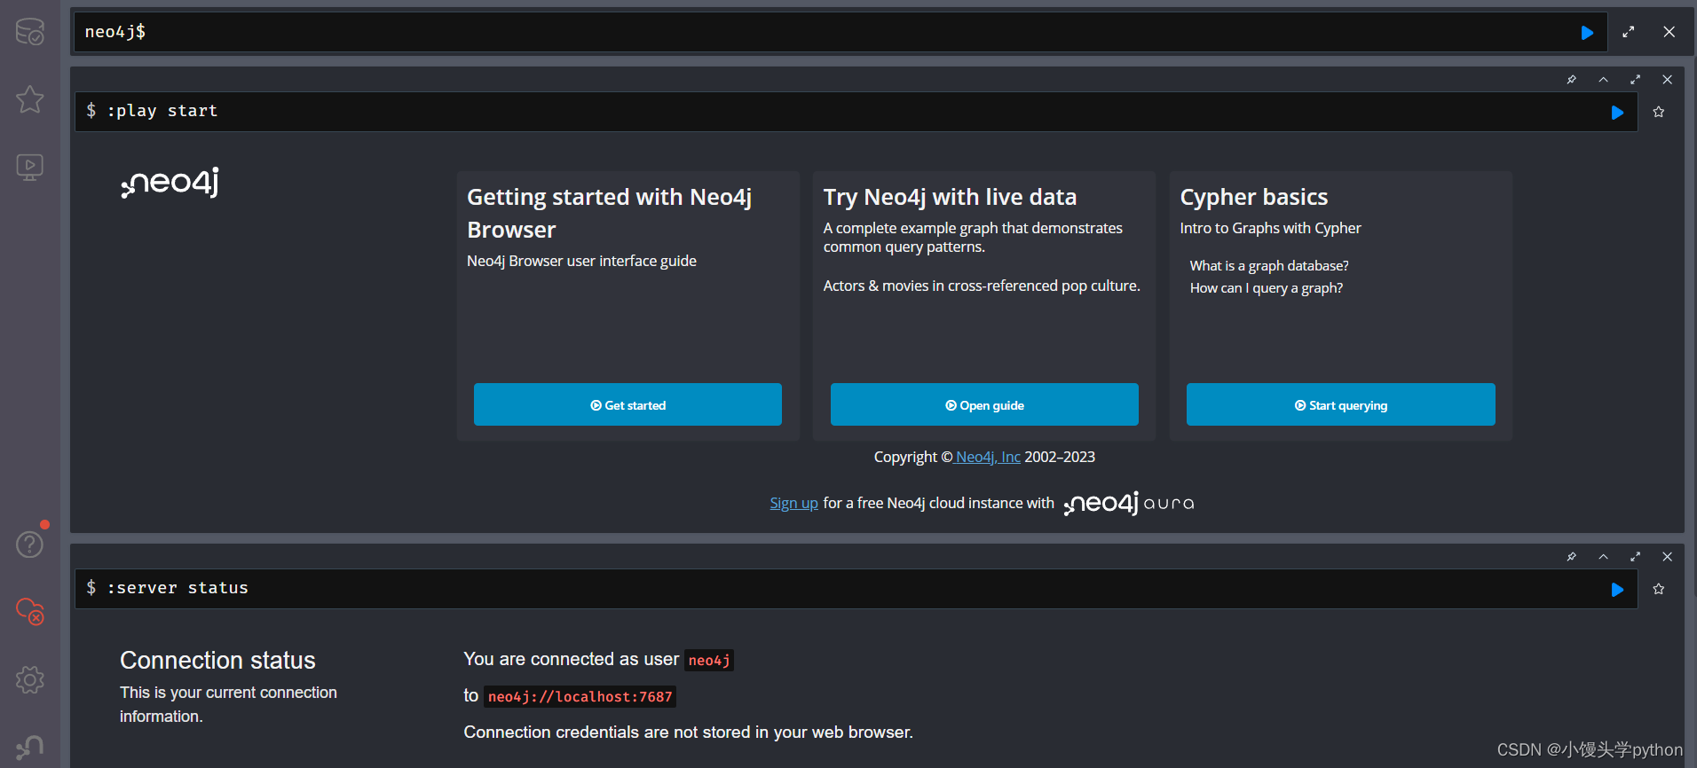The height and width of the screenshot is (768, 1697).
Task: Close the :server status frame
Action: tap(1668, 557)
